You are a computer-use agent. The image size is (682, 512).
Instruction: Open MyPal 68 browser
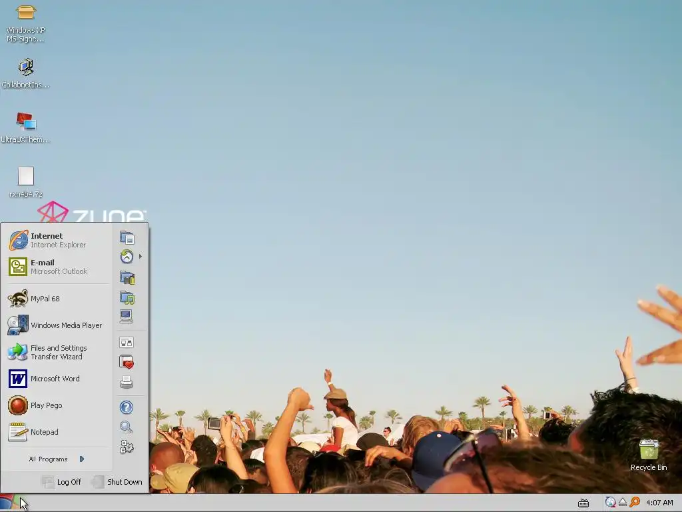(x=57, y=299)
